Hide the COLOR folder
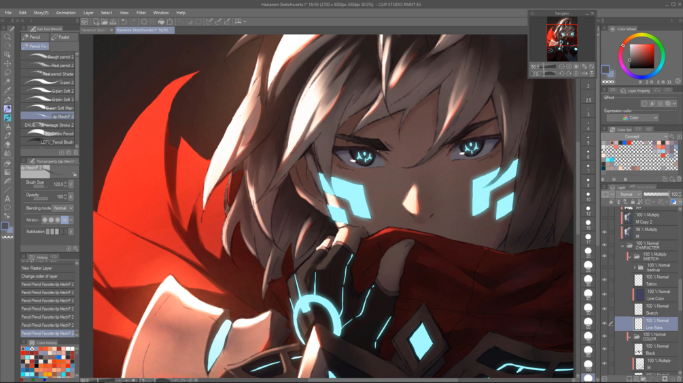 coord(604,336)
